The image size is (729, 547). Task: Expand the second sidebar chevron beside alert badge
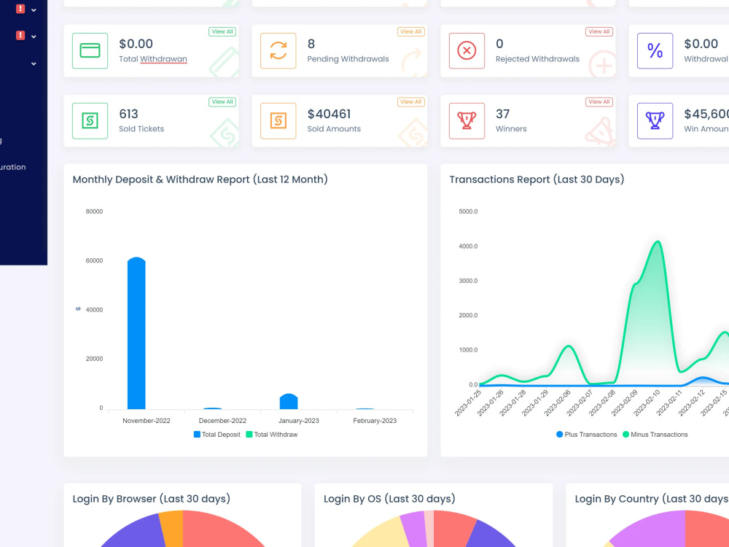tap(34, 36)
